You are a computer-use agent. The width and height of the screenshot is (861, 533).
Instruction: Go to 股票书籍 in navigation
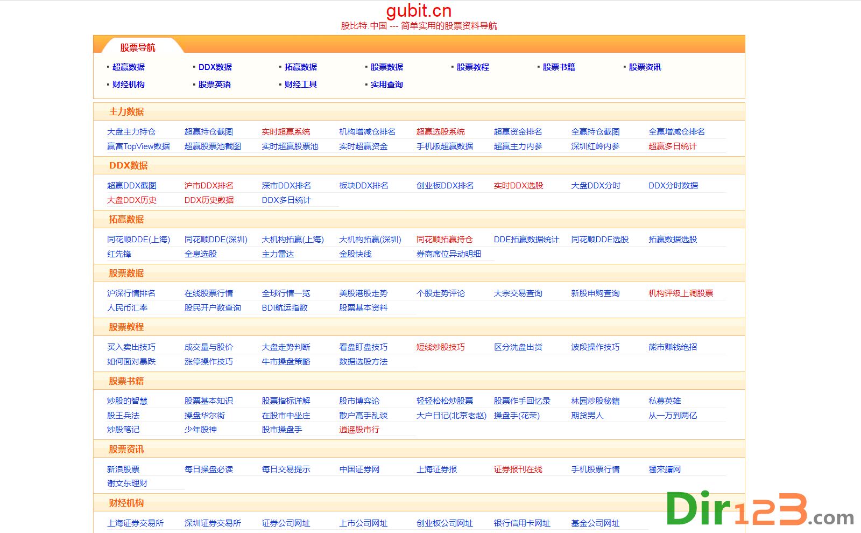point(559,67)
